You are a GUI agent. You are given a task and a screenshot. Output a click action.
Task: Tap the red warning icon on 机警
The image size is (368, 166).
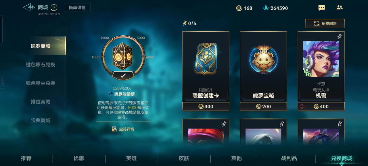pyautogui.click(x=302, y=106)
